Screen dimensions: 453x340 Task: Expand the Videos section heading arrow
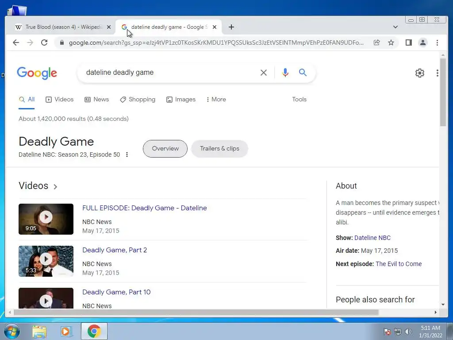click(55, 187)
